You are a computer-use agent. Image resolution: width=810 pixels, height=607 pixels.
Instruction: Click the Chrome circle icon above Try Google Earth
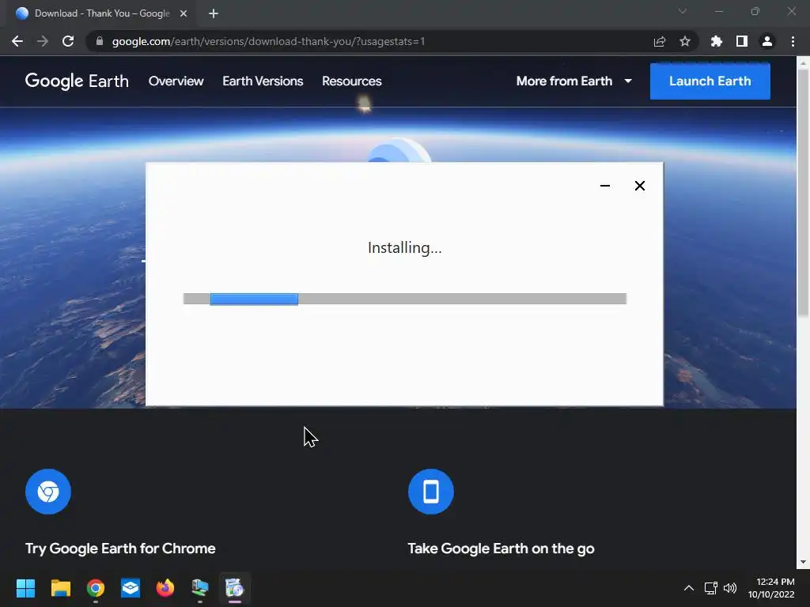[x=48, y=492]
